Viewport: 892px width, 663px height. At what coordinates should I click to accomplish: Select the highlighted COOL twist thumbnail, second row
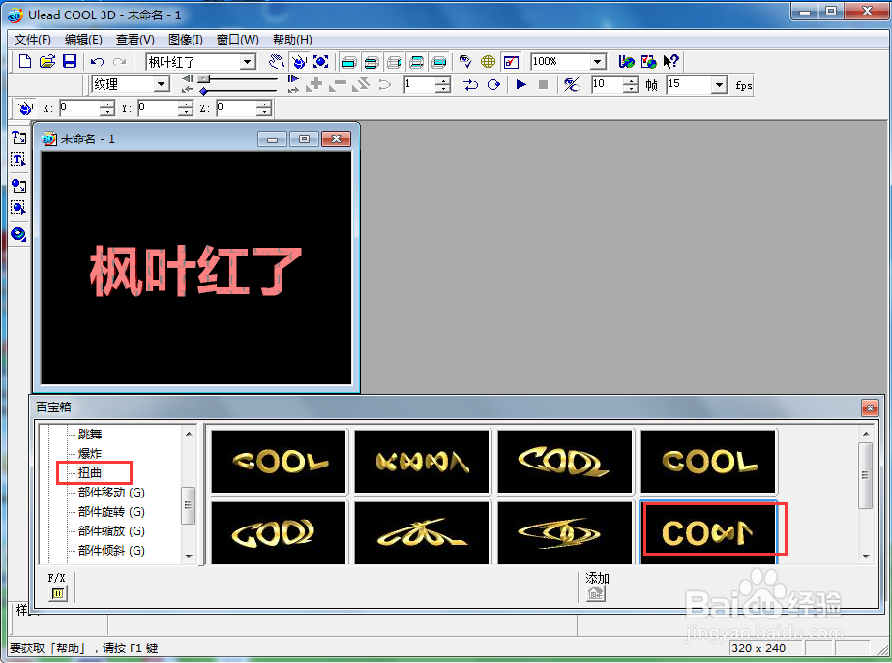[708, 531]
